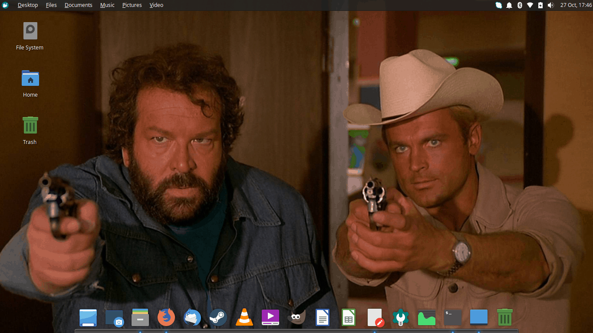Viewport: 593px width, 333px height.
Task: Launch the terminal from the dock
Action: tap(453, 317)
